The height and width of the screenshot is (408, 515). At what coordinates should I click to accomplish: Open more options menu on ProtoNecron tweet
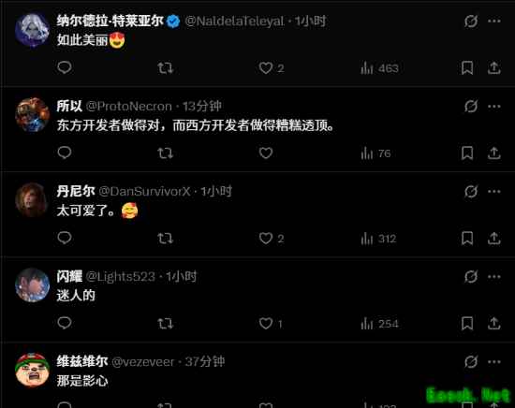pyautogui.click(x=494, y=107)
